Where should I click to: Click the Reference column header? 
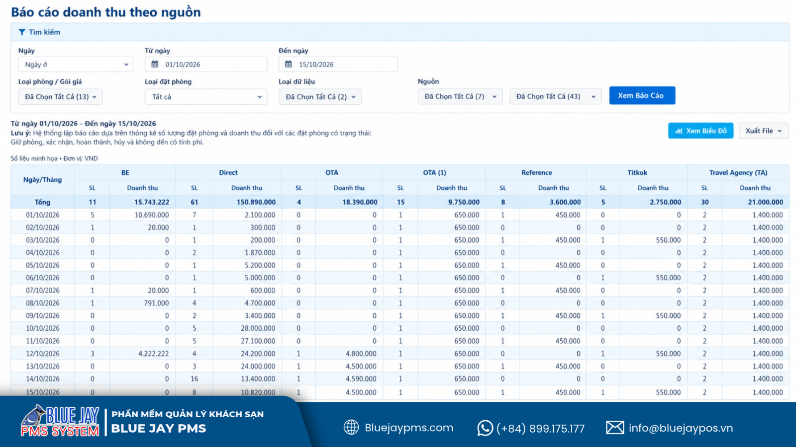[536, 173]
